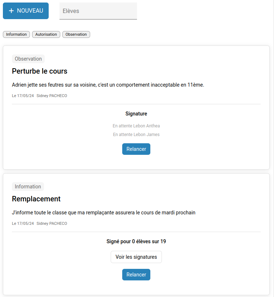Toggle the Observation filter chip
Image resolution: width=274 pixels, height=297 pixels.
(76, 34)
